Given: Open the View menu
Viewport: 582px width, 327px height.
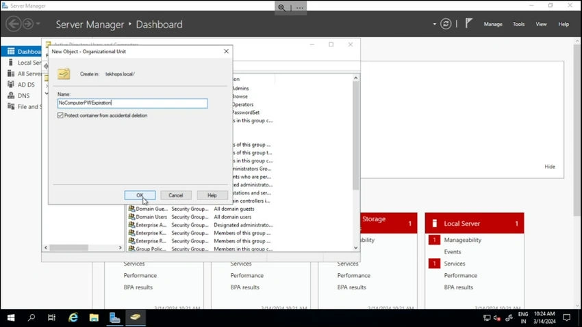Looking at the screenshot, I should click(x=541, y=24).
